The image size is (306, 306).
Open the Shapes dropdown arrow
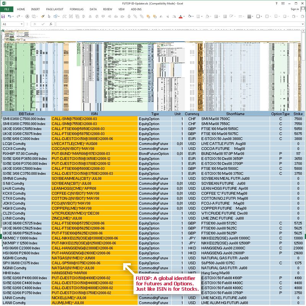coord(59,16)
